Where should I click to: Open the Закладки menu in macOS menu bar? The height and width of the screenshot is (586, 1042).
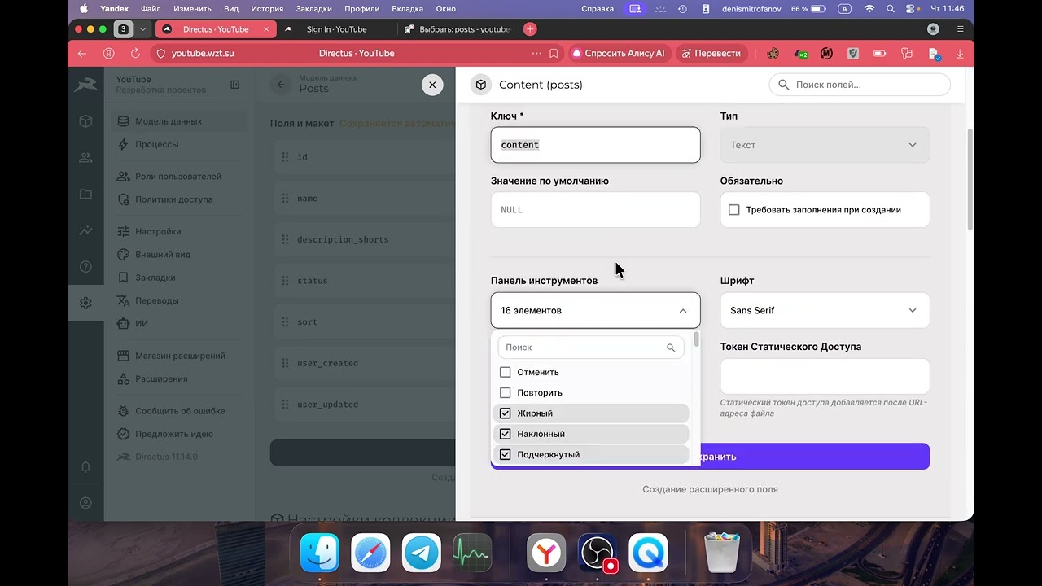click(313, 9)
